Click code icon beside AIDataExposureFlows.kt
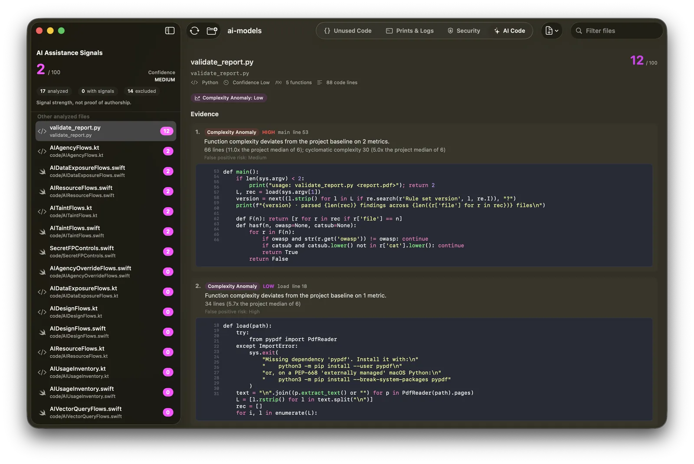 tap(42, 292)
